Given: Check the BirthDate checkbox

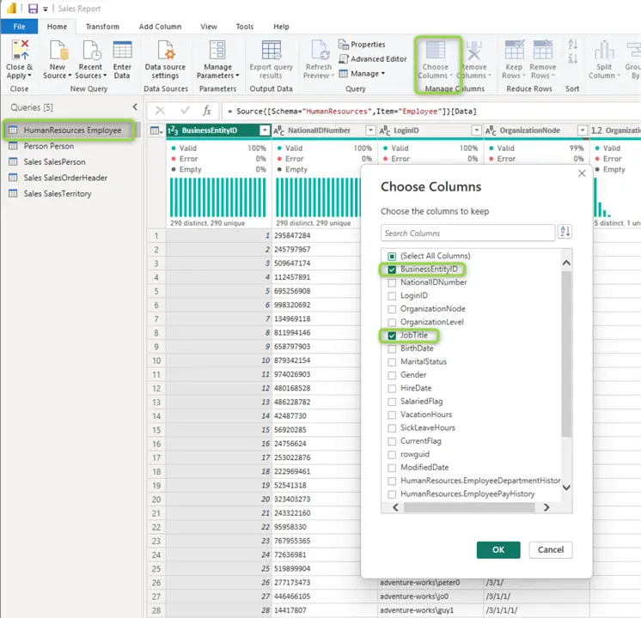Looking at the screenshot, I should tap(392, 348).
